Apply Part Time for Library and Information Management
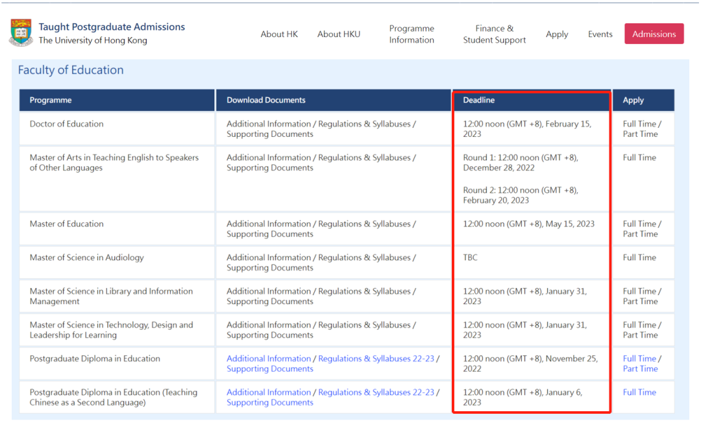The image size is (701, 432). [x=641, y=301]
